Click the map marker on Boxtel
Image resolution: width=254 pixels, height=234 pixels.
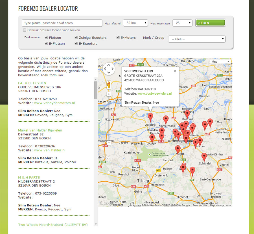pos(183,169)
